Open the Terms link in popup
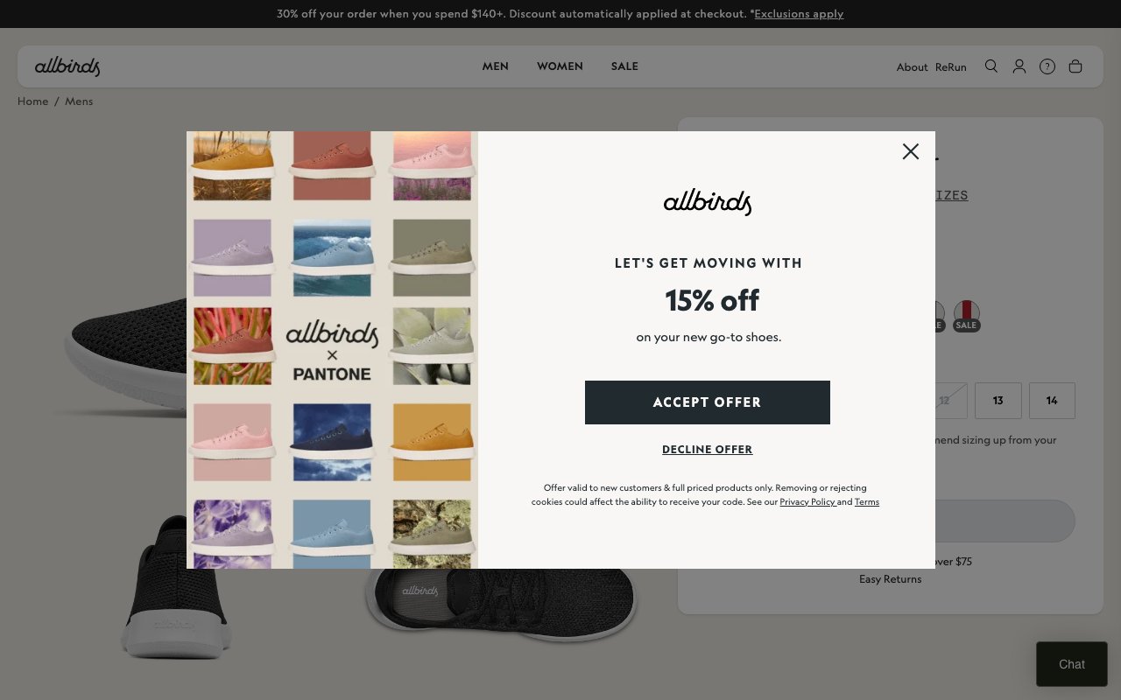The width and height of the screenshot is (1121, 700). (x=867, y=501)
